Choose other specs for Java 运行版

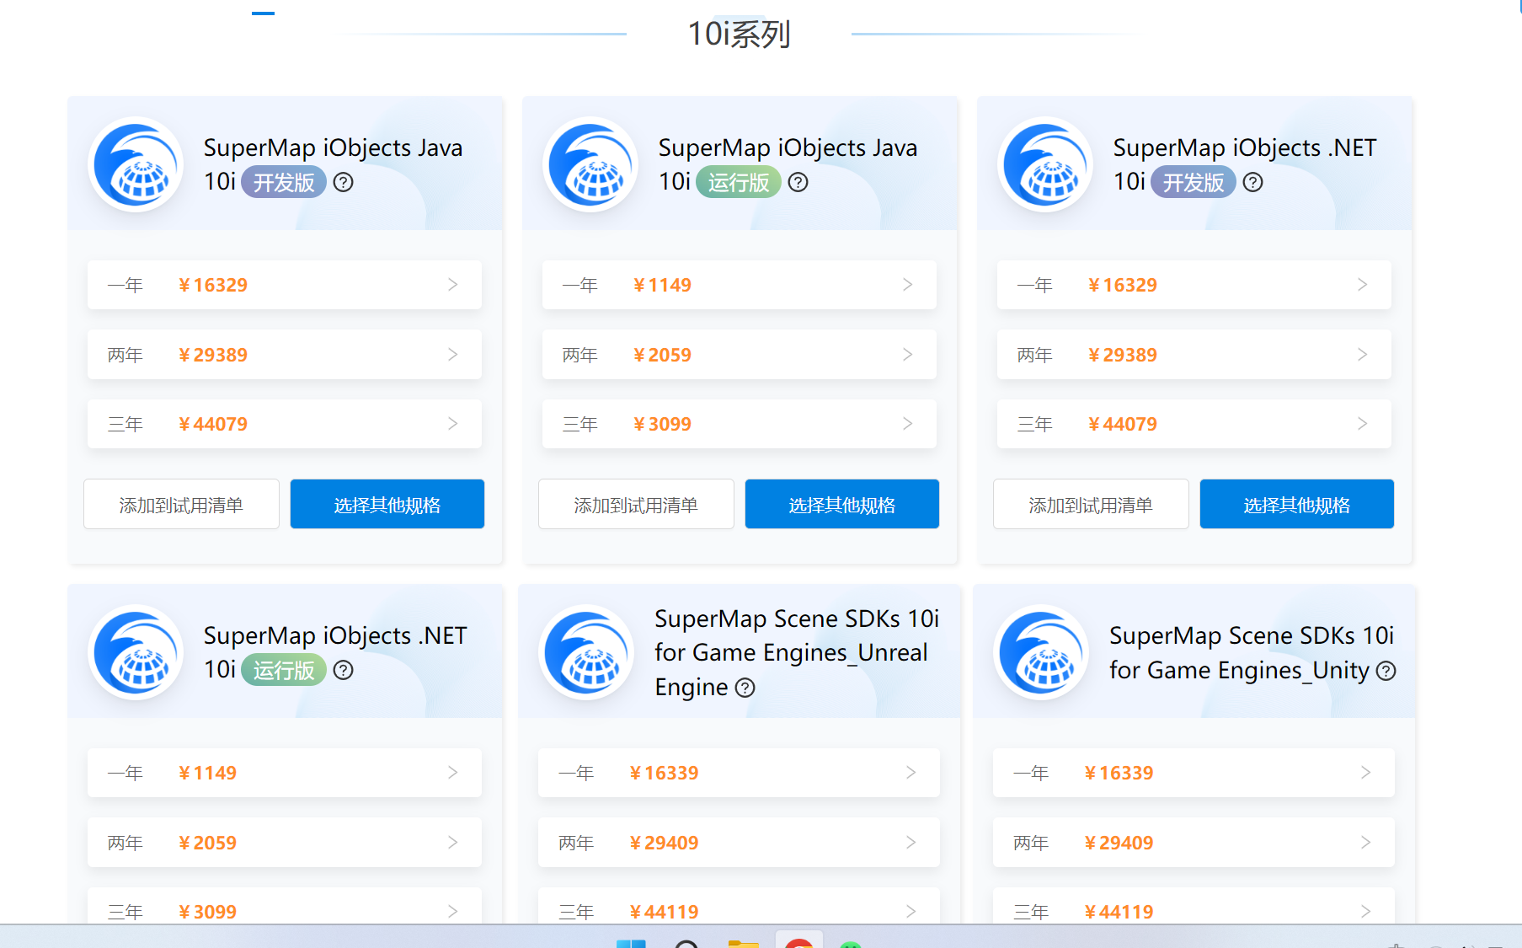(842, 504)
